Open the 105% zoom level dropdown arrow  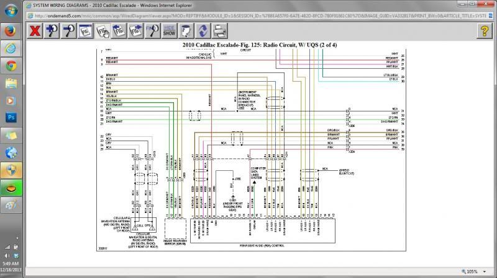point(485,271)
